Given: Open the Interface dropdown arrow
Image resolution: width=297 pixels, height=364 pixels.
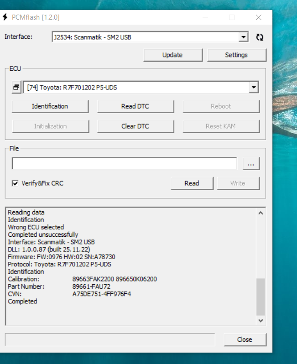Looking at the screenshot, I should click(243, 37).
